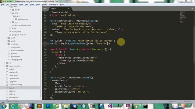Open the File menu
Viewport: 195px width, 109px height.
2,5
